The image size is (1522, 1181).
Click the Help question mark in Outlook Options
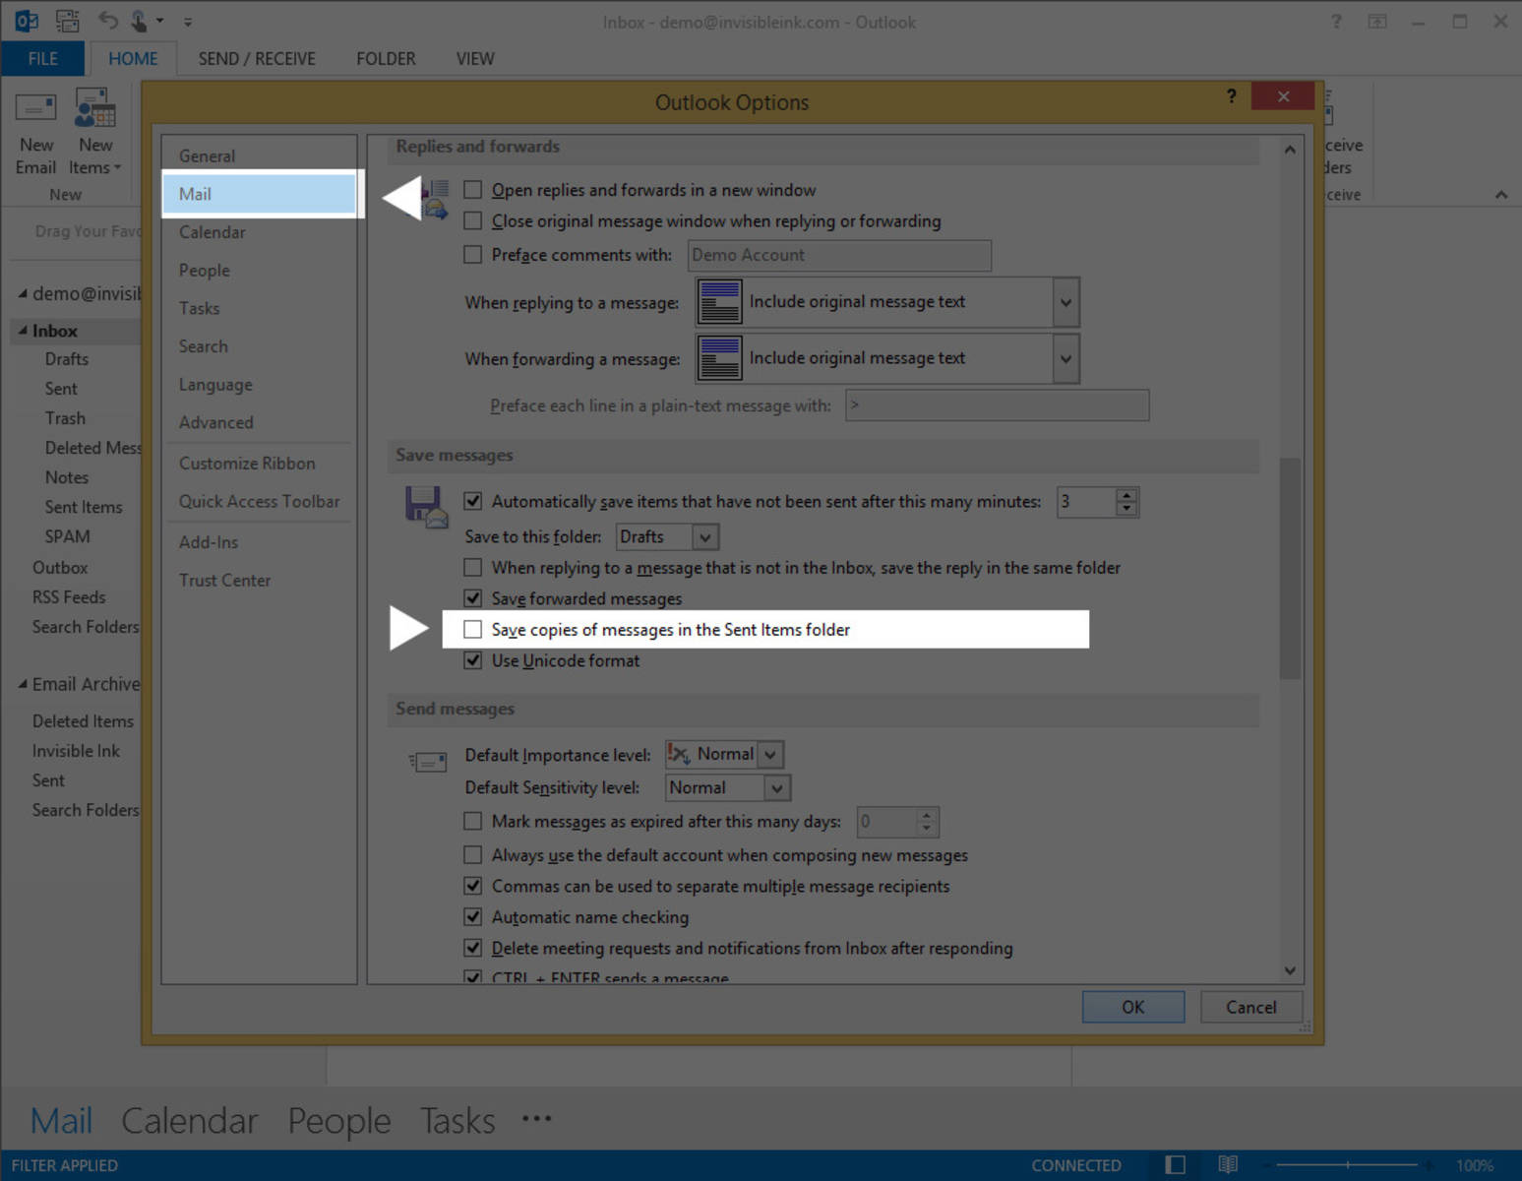click(1231, 95)
